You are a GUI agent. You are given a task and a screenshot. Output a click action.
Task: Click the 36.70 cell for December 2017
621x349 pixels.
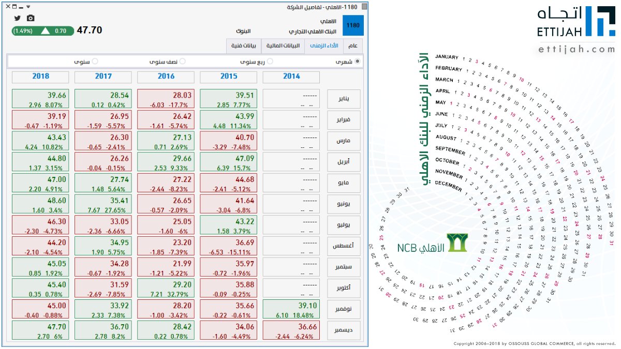[103, 330]
